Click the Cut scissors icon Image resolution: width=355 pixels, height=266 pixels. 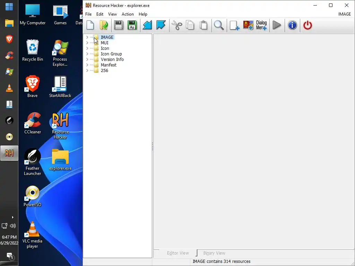pos(177,25)
